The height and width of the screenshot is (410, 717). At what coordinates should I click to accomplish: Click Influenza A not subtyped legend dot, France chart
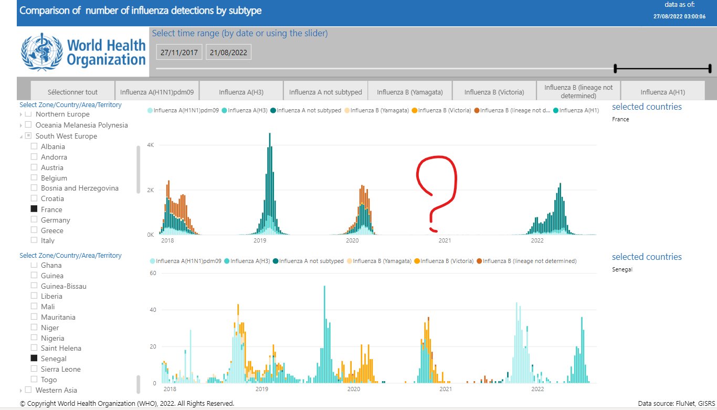273,111
